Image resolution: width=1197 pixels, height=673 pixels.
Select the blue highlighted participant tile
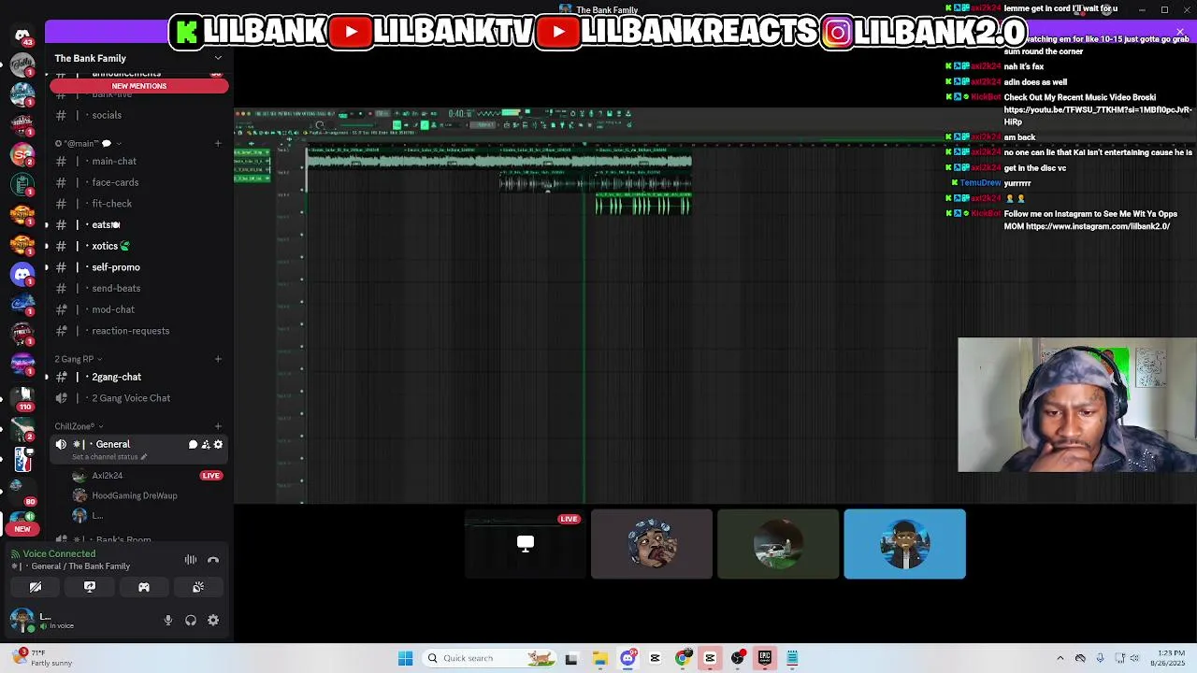pos(904,544)
